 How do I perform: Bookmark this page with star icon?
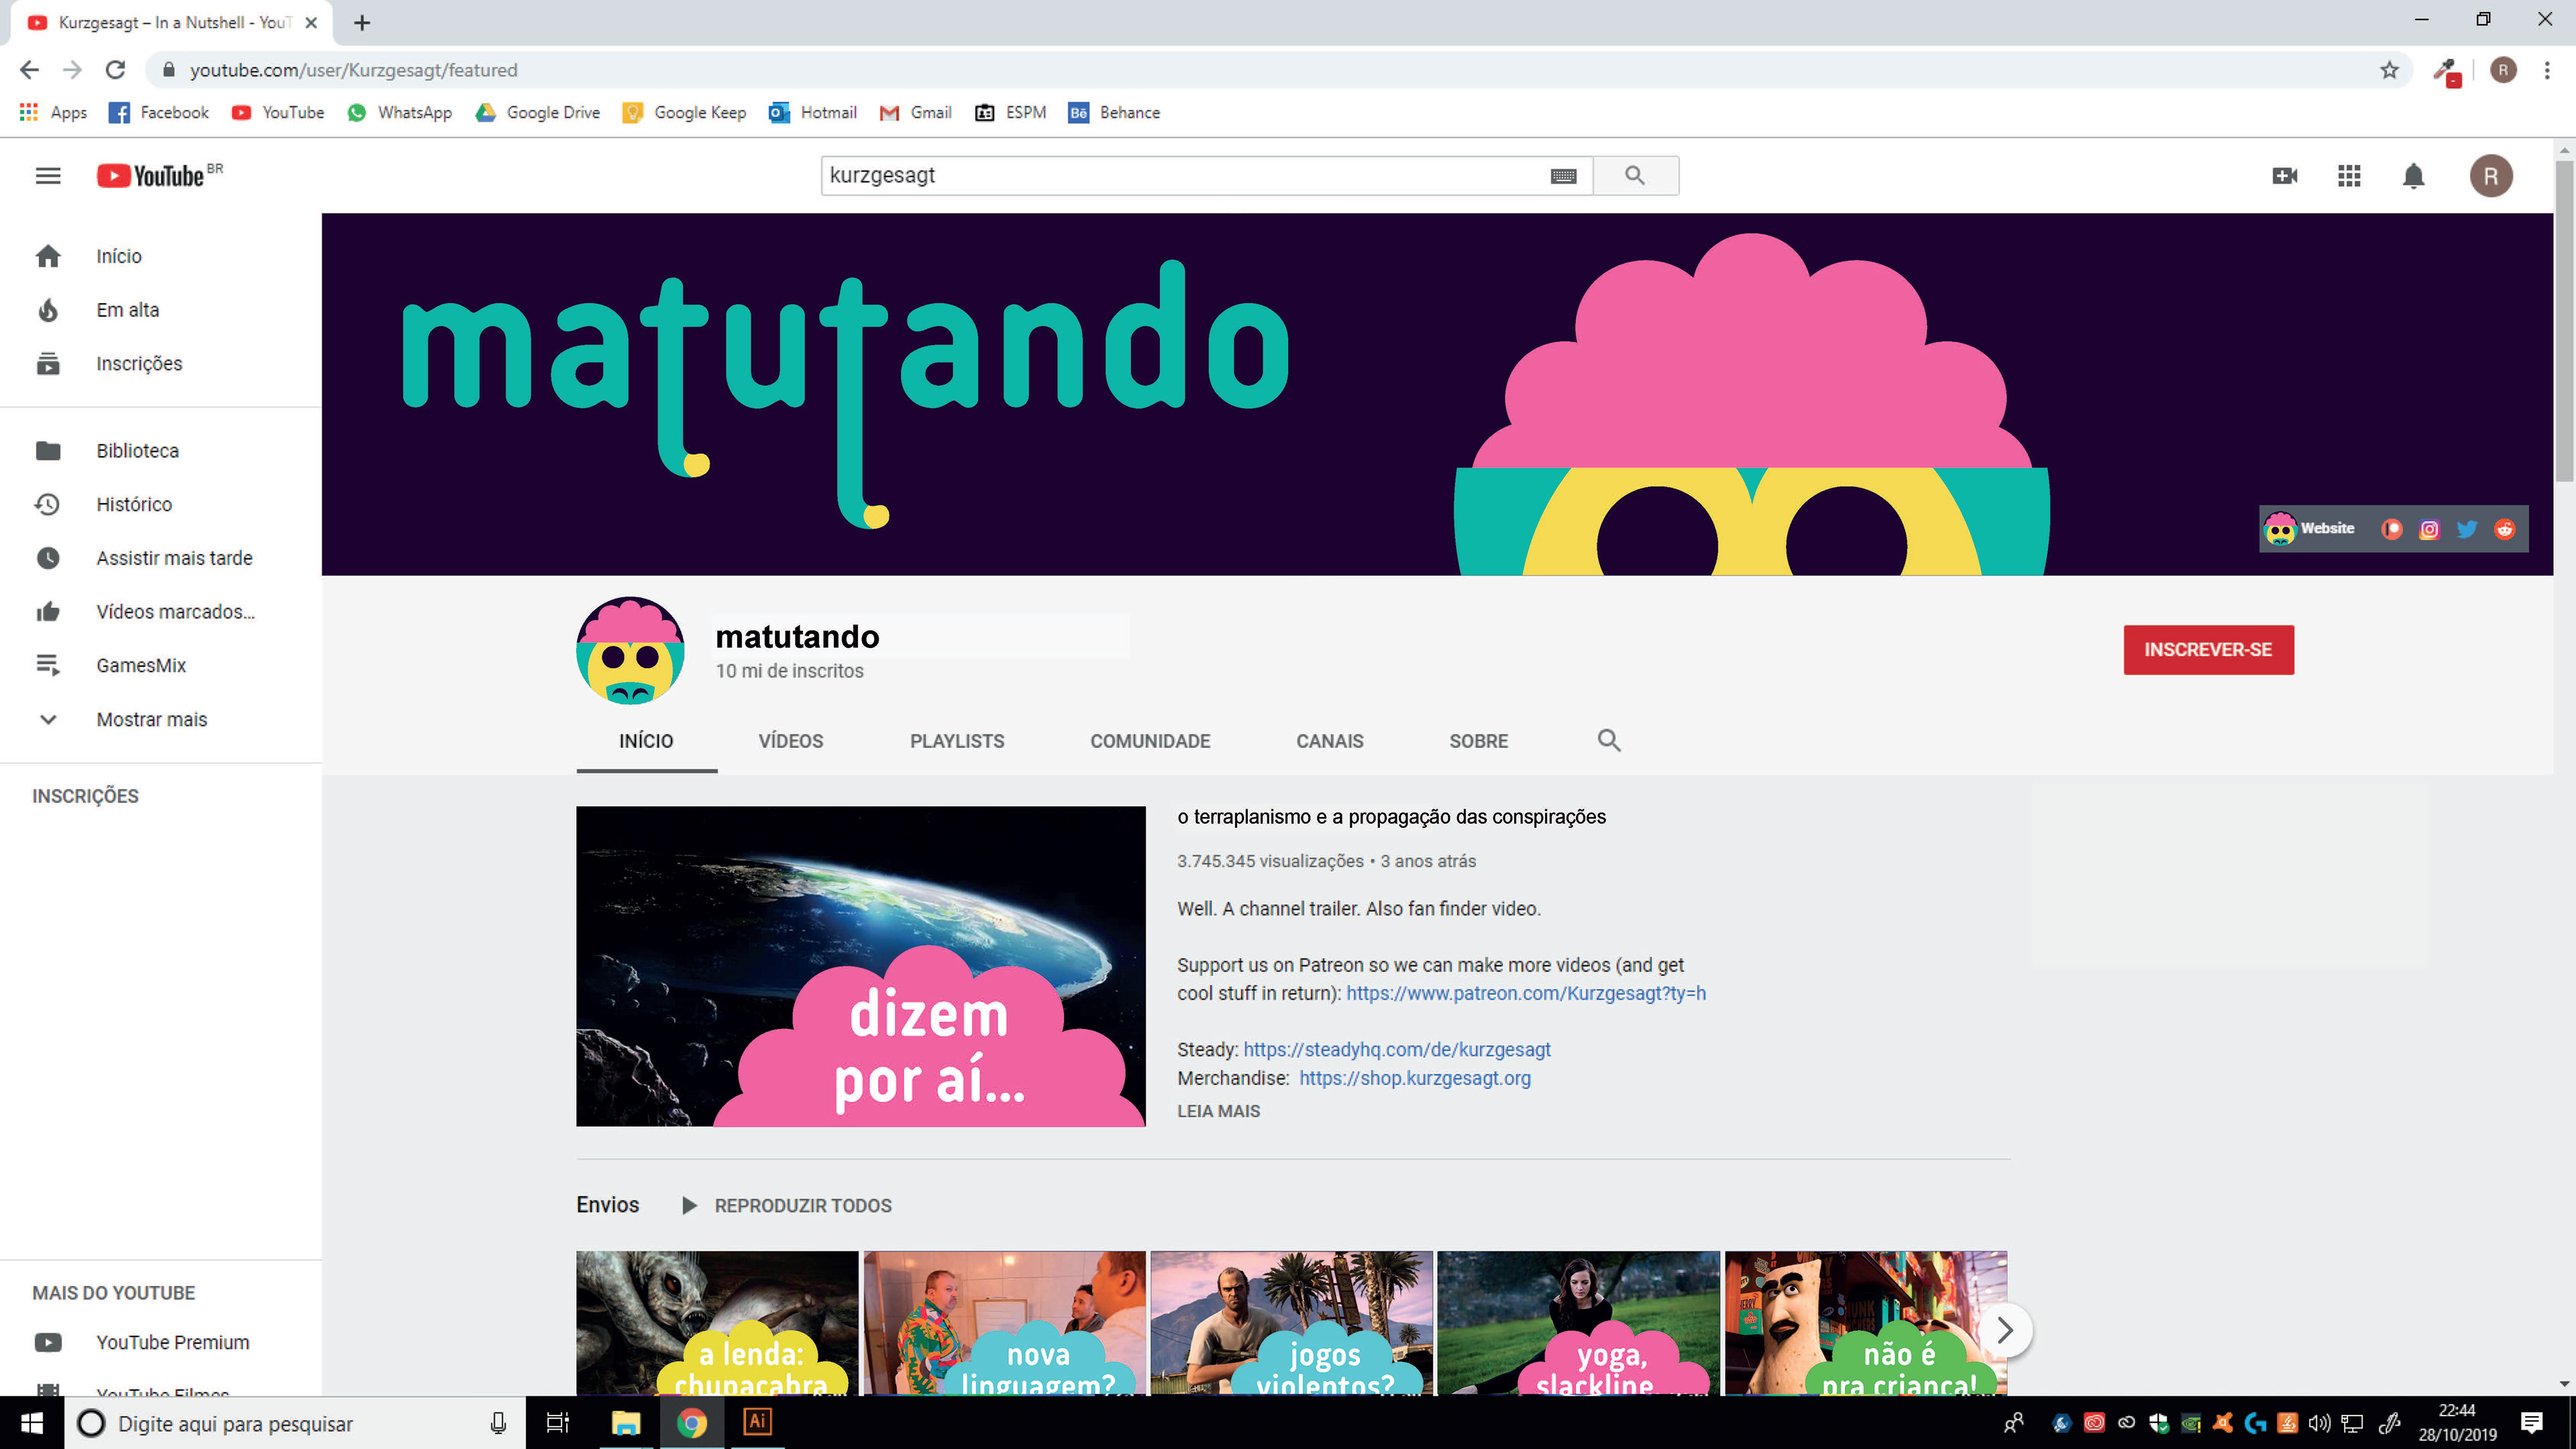(2389, 70)
